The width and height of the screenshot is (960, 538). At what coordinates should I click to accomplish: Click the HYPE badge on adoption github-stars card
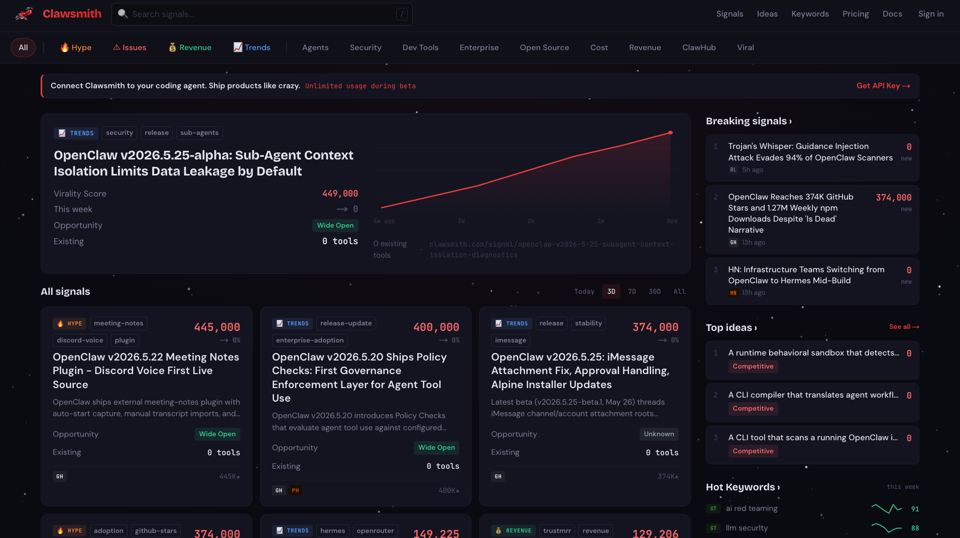click(69, 530)
